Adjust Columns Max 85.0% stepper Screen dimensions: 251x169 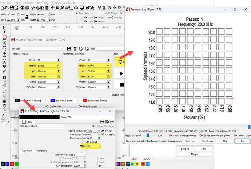108,76
